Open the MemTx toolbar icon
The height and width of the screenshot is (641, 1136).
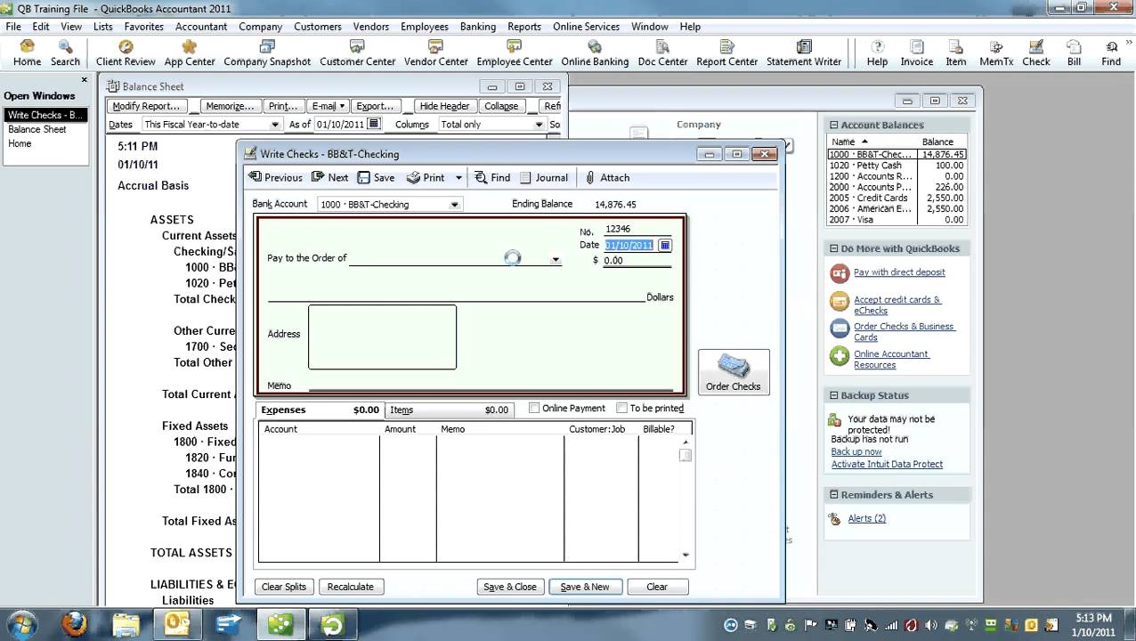(x=996, y=53)
